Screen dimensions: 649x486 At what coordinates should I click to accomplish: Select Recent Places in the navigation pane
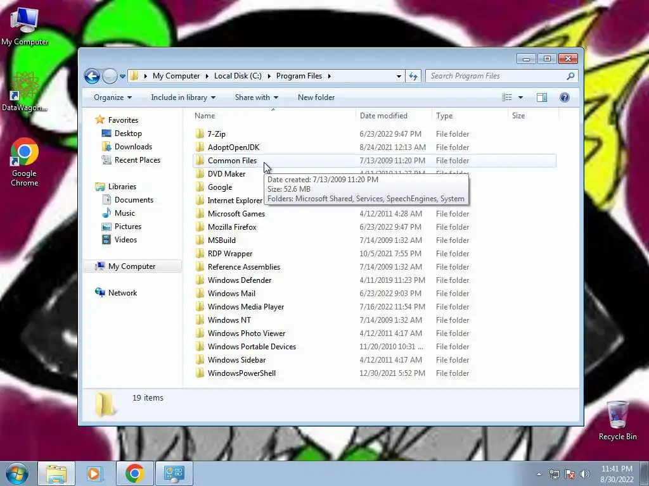(x=137, y=160)
